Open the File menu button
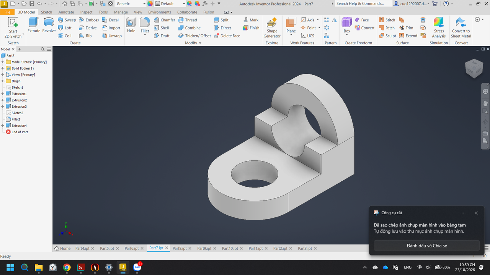 point(7,12)
